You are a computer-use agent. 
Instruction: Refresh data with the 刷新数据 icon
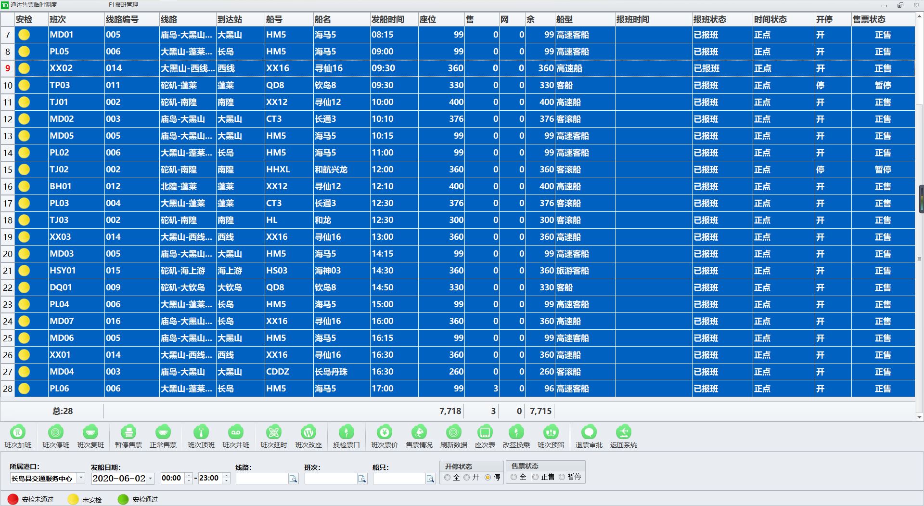tap(453, 432)
